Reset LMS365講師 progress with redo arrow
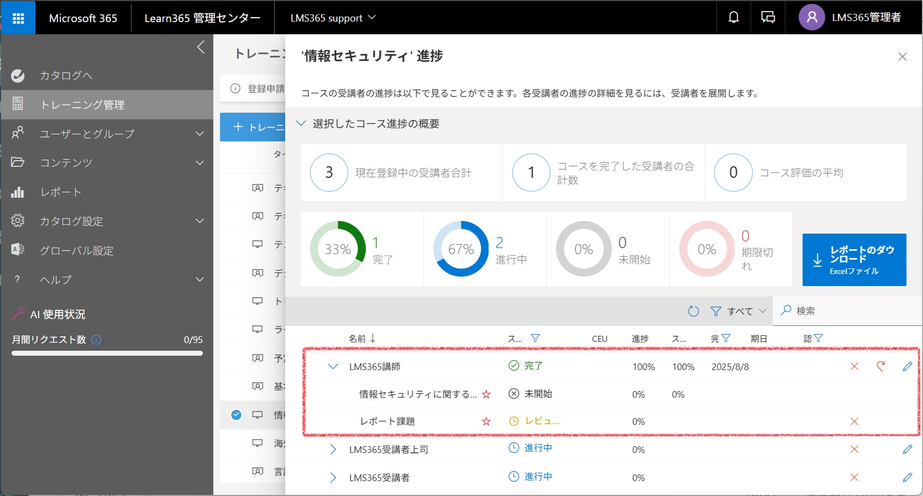This screenshot has width=923, height=496. [x=880, y=366]
